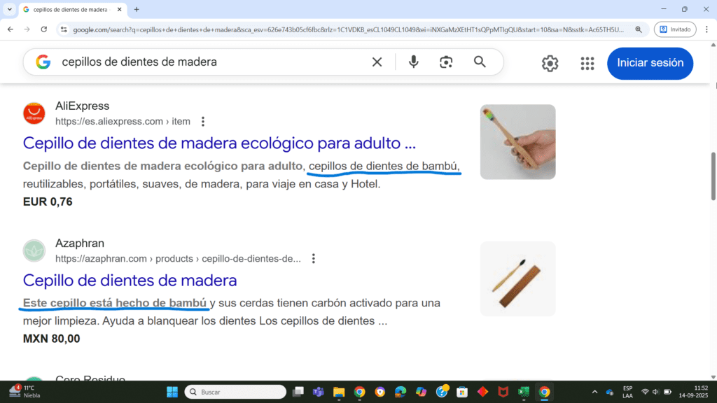Open the Google apps grid
This screenshot has width=717, height=403.
coord(587,63)
